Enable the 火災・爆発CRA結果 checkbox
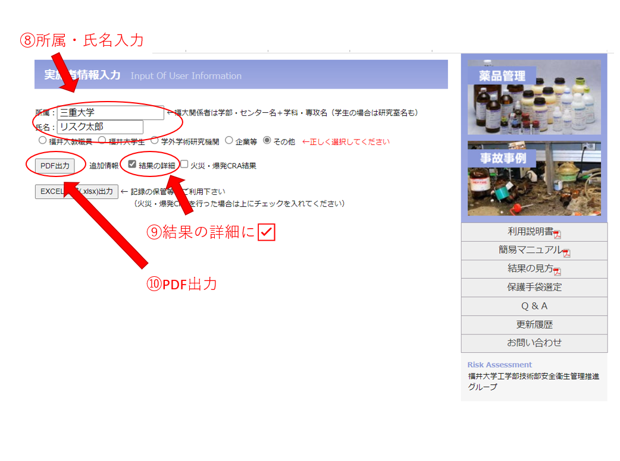 [x=184, y=164]
